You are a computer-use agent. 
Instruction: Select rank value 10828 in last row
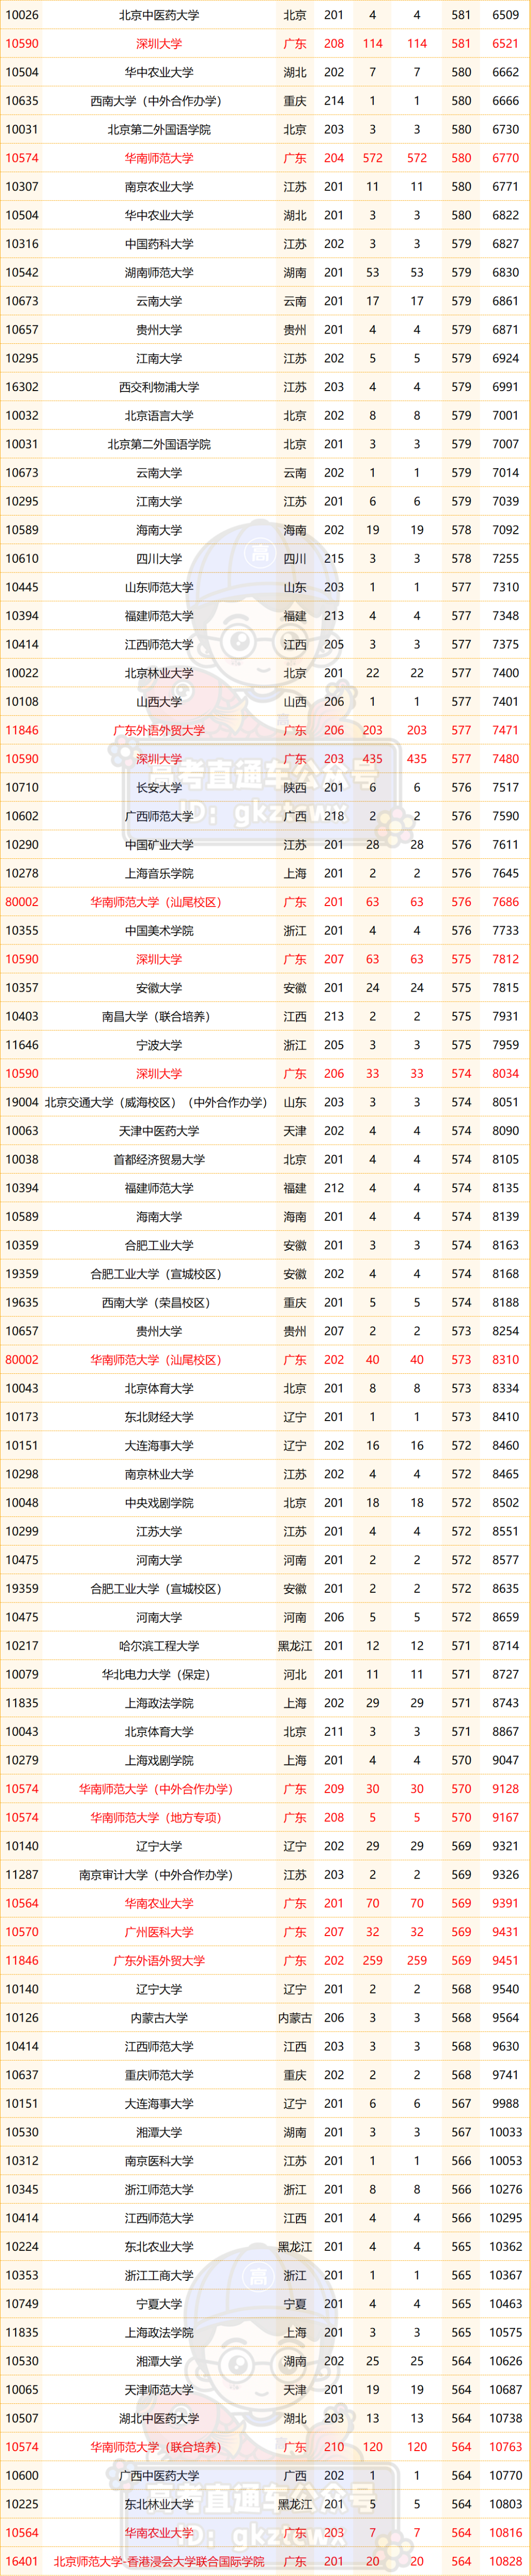(505, 2562)
